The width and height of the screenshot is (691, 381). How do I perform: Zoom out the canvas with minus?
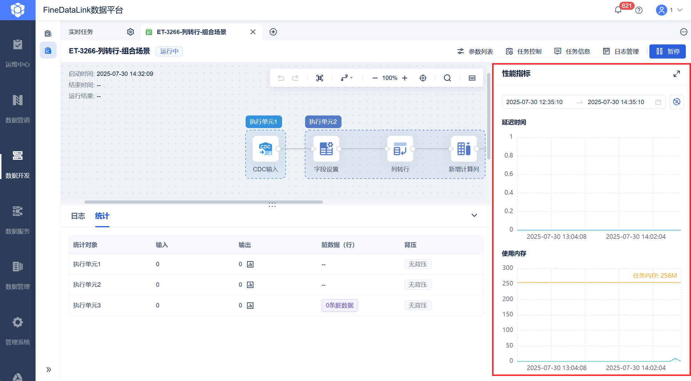pyautogui.click(x=375, y=78)
